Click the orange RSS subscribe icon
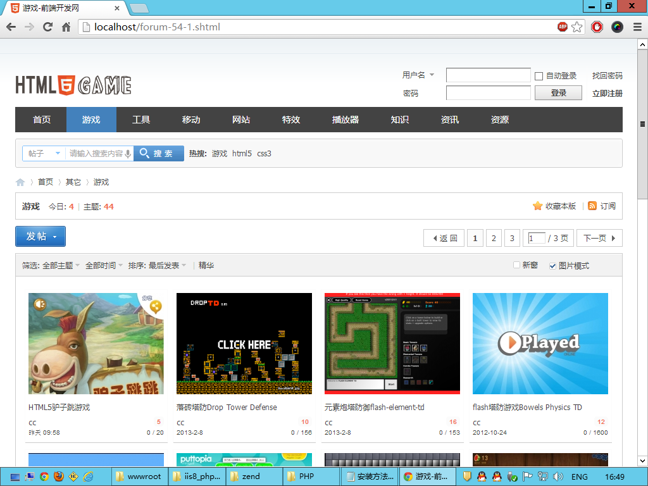This screenshot has height=486, width=648. point(592,206)
